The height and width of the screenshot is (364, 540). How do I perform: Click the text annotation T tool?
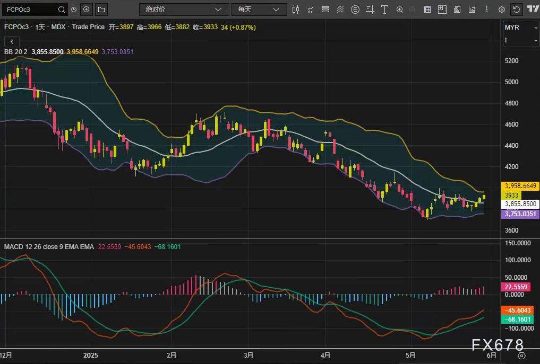[x=384, y=10]
